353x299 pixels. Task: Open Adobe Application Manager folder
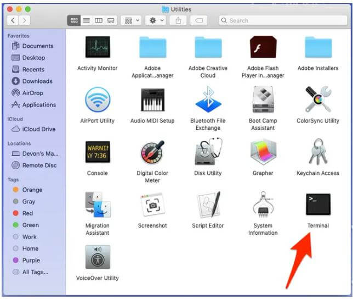click(x=152, y=47)
